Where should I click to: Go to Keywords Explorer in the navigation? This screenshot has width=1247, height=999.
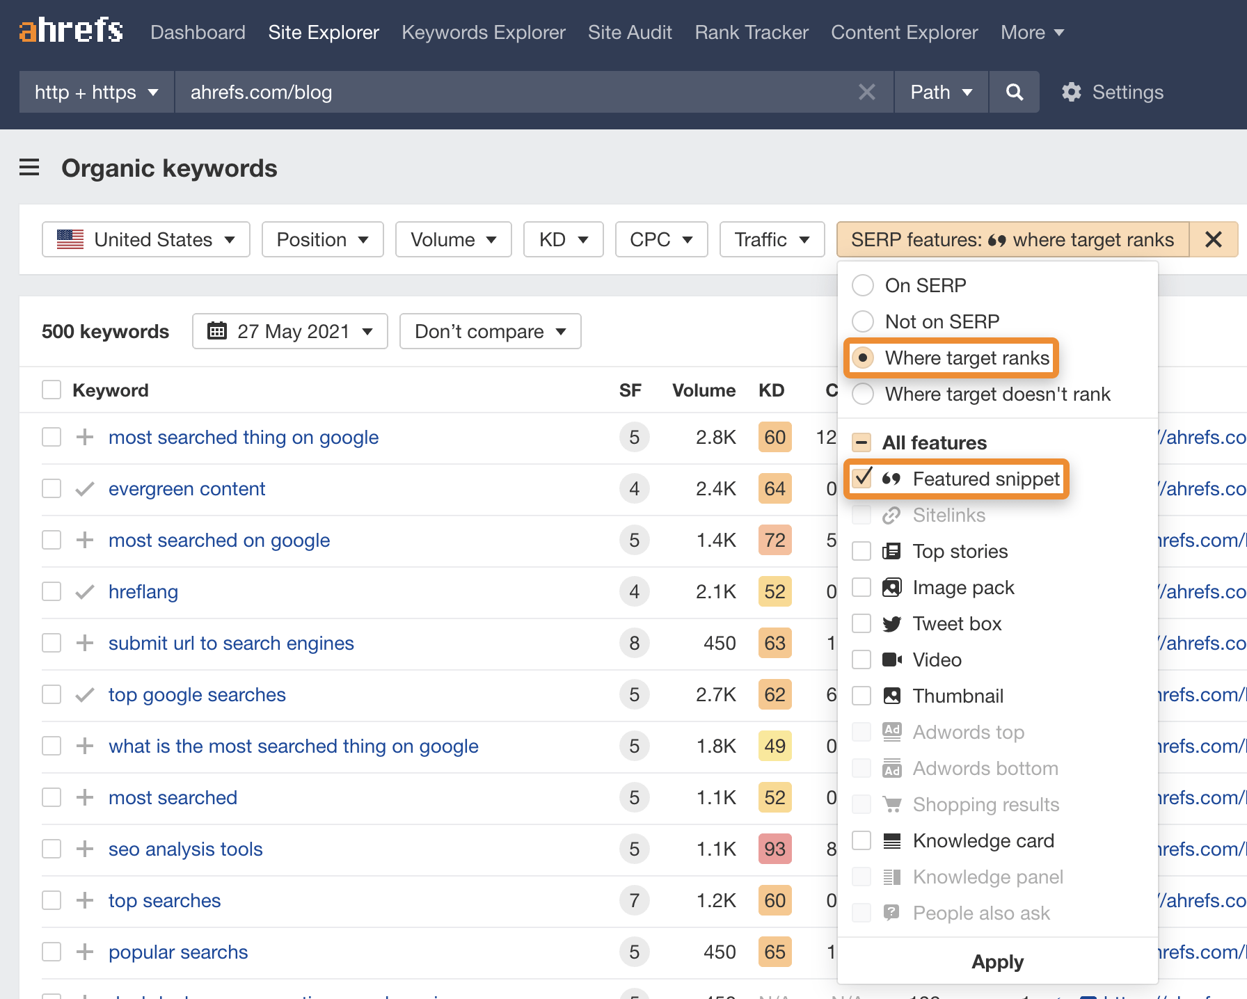point(483,32)
